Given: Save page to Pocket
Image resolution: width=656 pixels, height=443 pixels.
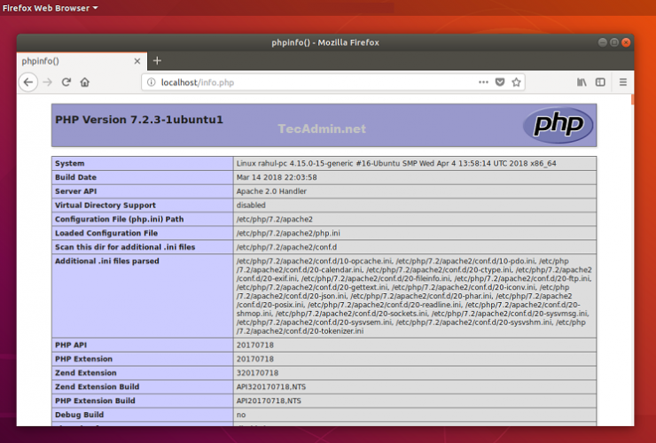Looking at the screenshot, I should click(500, 82).
